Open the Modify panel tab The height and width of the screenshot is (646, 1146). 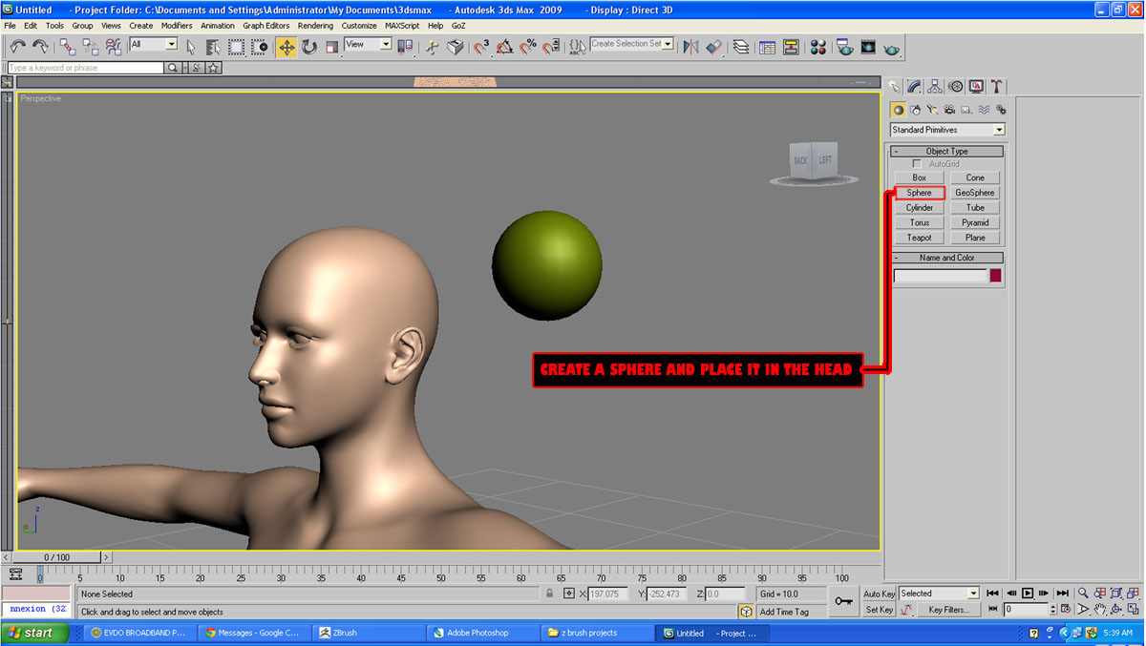coord(915,86)
